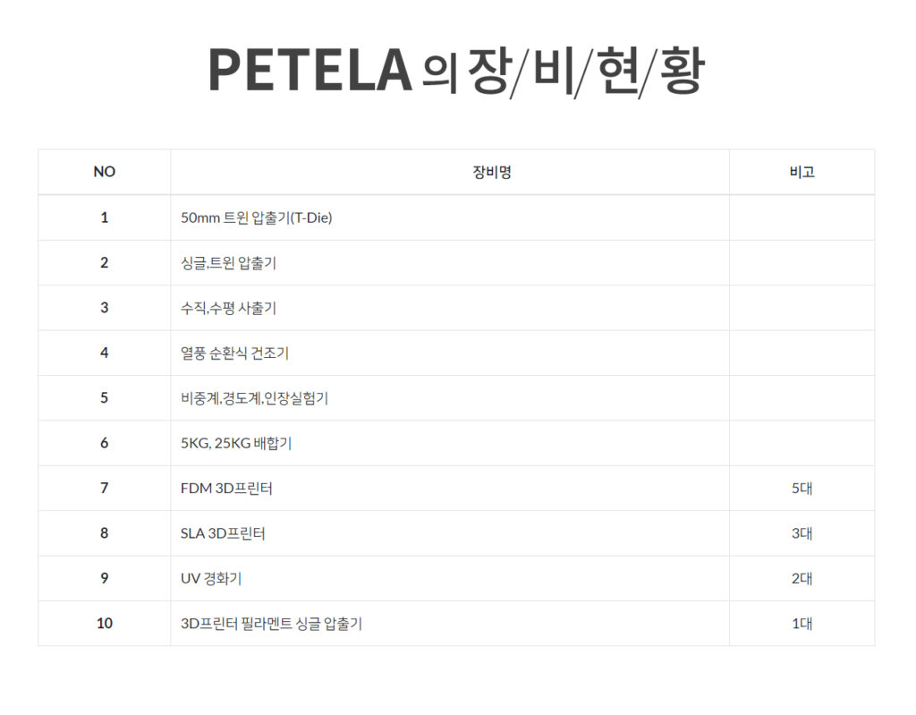Select the 비중계,경도계,인장실험기 row text
The width and height of the screenshot is (916, 715).
(255, 398)
